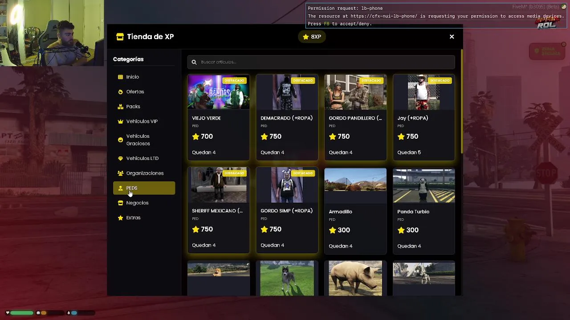This screenshot has width=570, height=320.
Task: Select Vehículos LTD category
Action: [x=144, y=158]
